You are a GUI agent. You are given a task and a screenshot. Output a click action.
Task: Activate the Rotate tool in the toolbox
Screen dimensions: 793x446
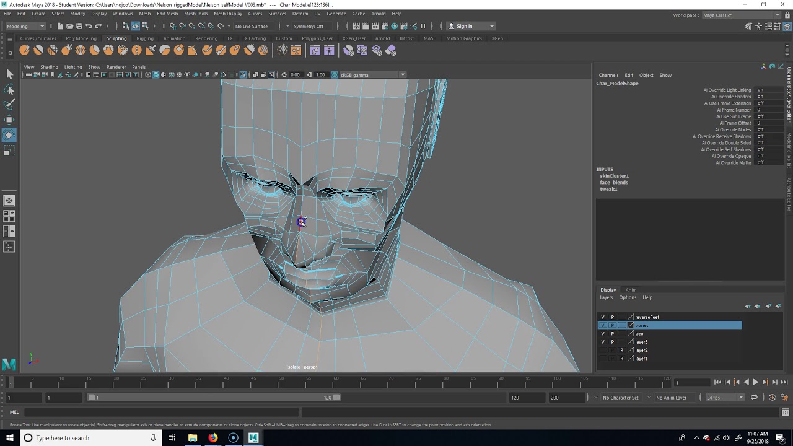coord(9,135)
